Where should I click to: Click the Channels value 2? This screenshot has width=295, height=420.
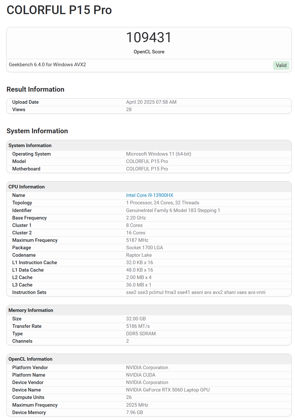(128, 341)
